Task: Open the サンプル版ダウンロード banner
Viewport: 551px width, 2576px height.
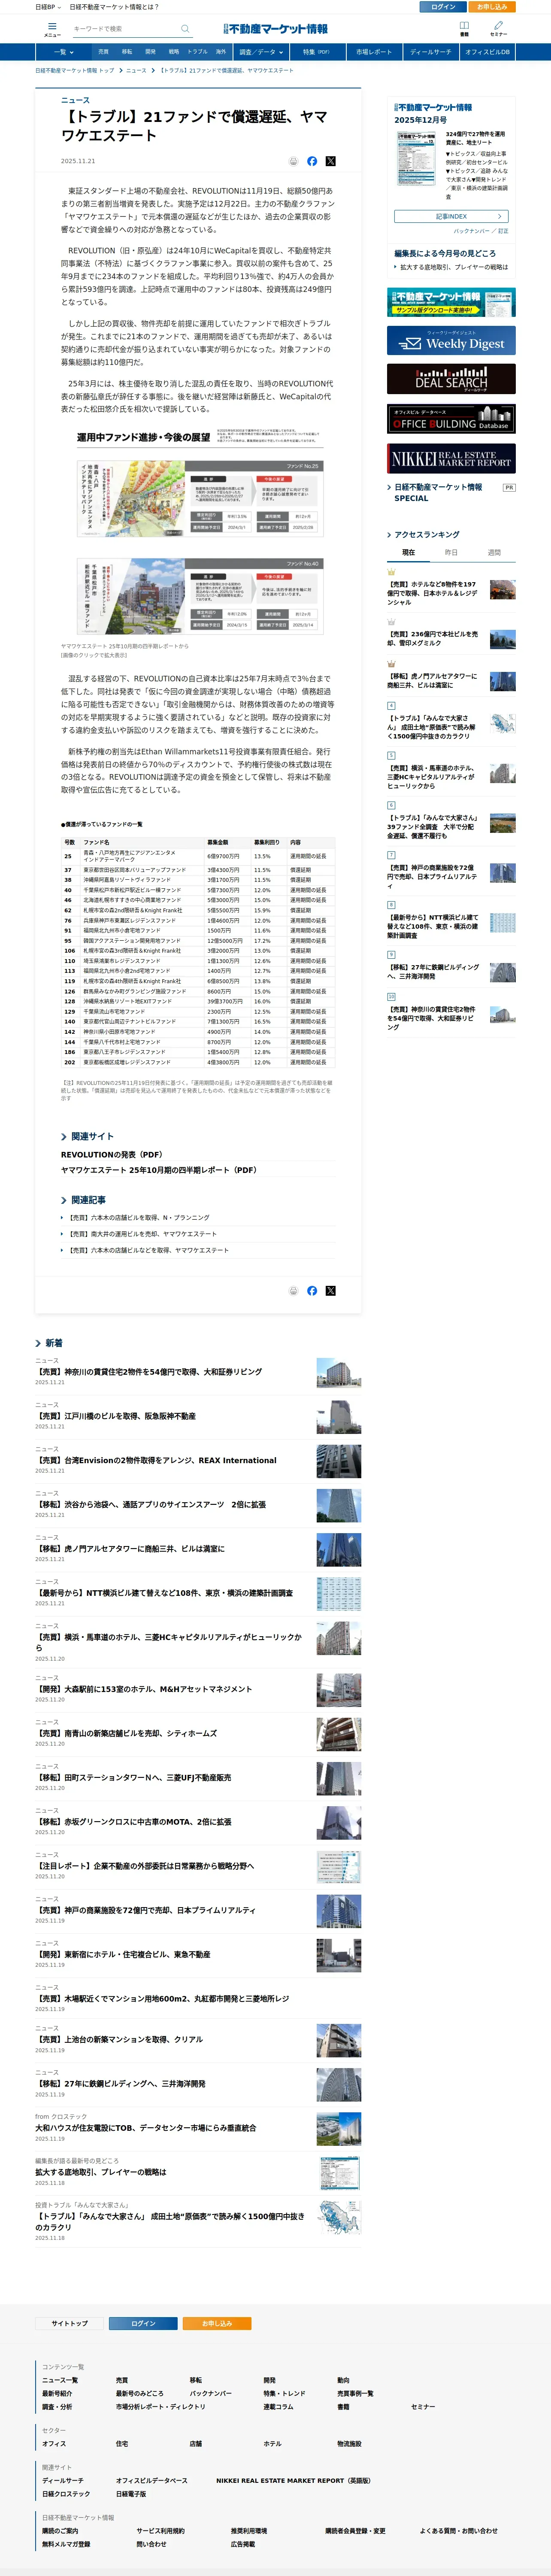Action: pos(452,302)
